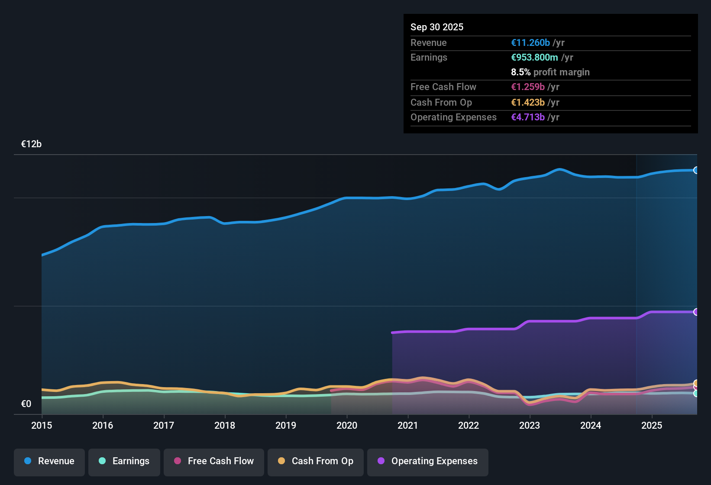This screenshot has height=485, width=711.
Task: Toggle the Revenue series visibility
Action: tap(49, 461)
